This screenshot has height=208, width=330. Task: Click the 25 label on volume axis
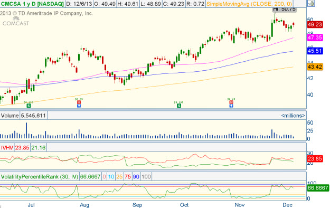[x=310, y=131]
